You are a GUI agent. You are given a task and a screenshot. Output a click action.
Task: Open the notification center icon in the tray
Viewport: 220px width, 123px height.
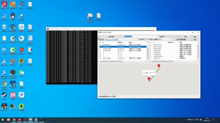pyautogui.click(x=213, y=120)
